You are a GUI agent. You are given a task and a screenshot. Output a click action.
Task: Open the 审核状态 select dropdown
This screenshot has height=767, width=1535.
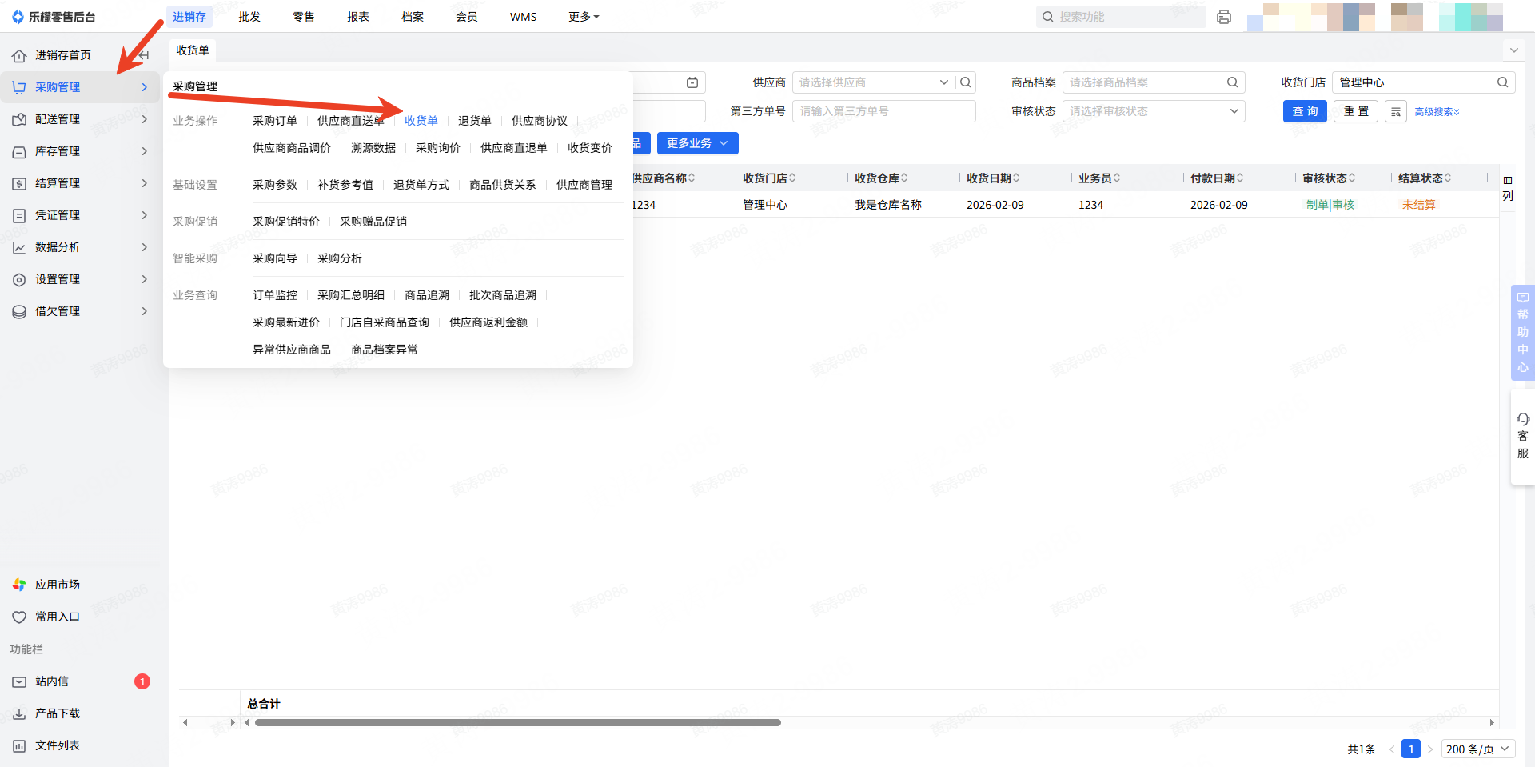pos(1154,111)
